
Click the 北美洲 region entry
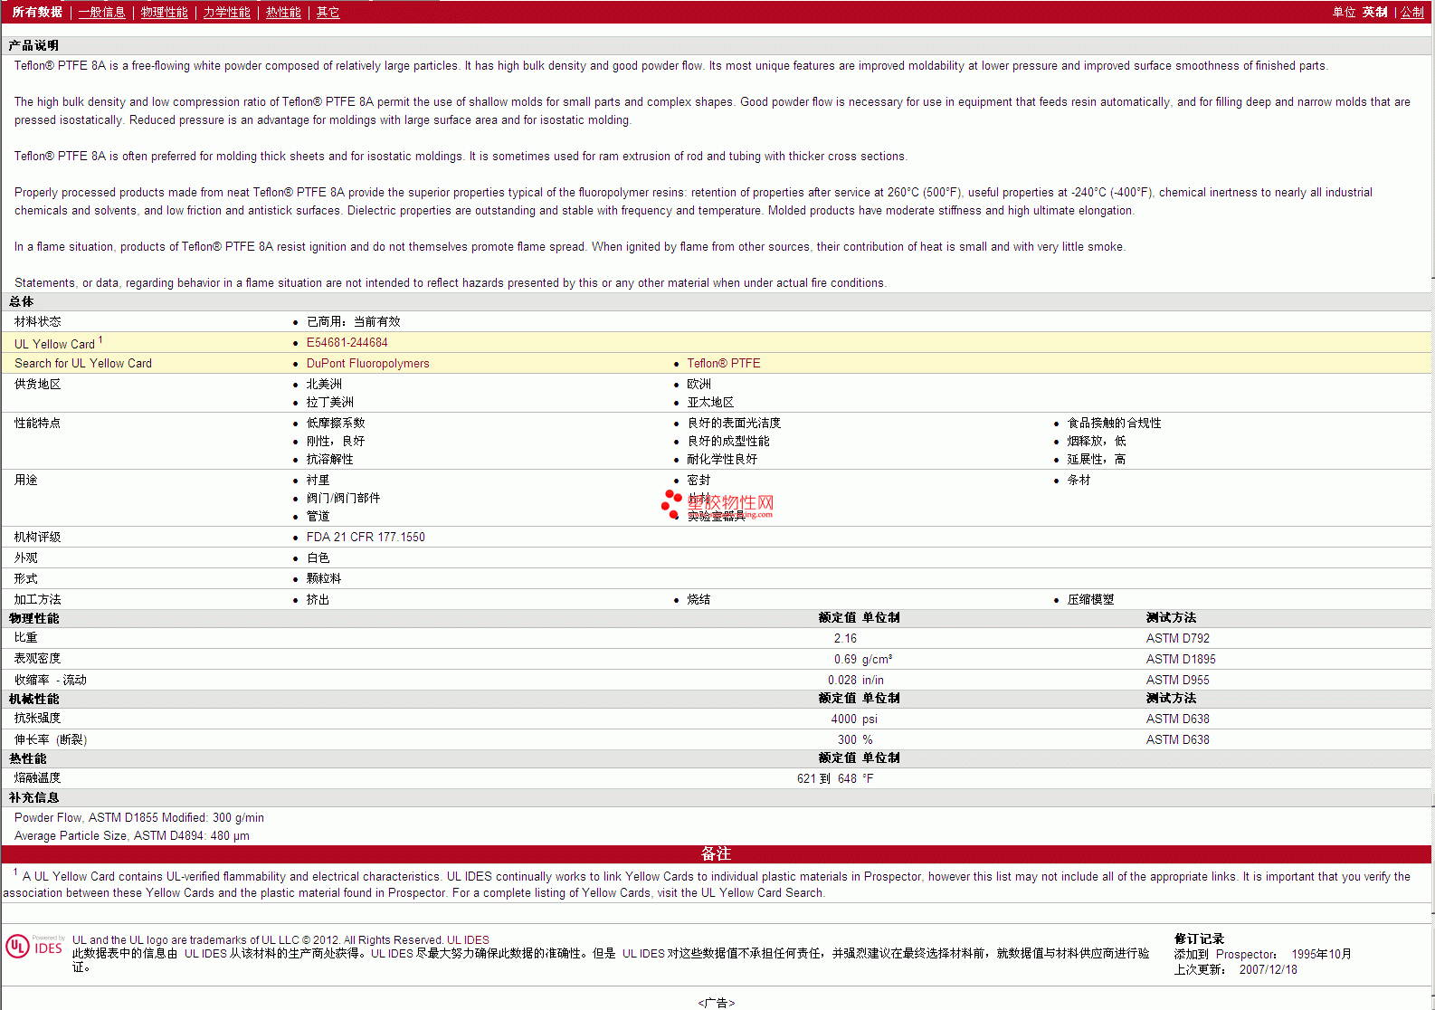click(325, 385)
